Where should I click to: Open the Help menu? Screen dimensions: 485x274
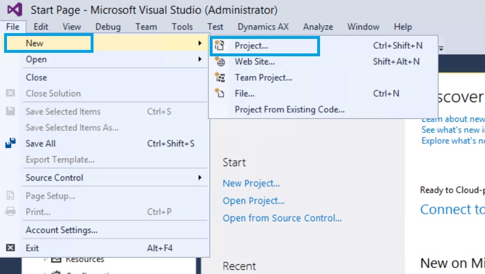click(403, 27)
